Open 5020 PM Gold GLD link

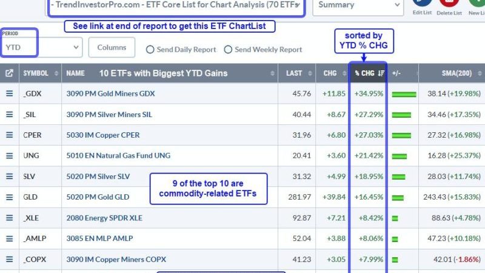pos(98,197)
